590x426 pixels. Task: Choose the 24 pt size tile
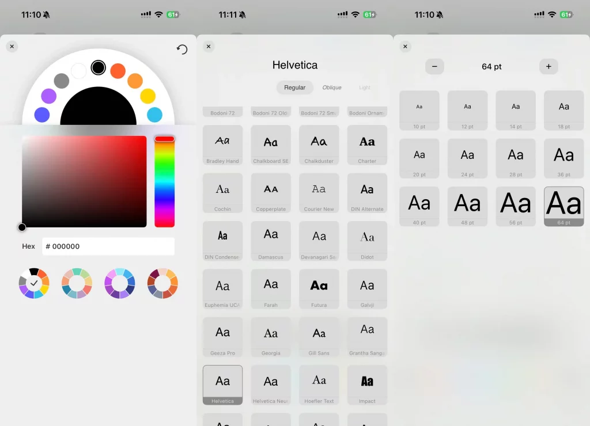[x=467, y=159]
